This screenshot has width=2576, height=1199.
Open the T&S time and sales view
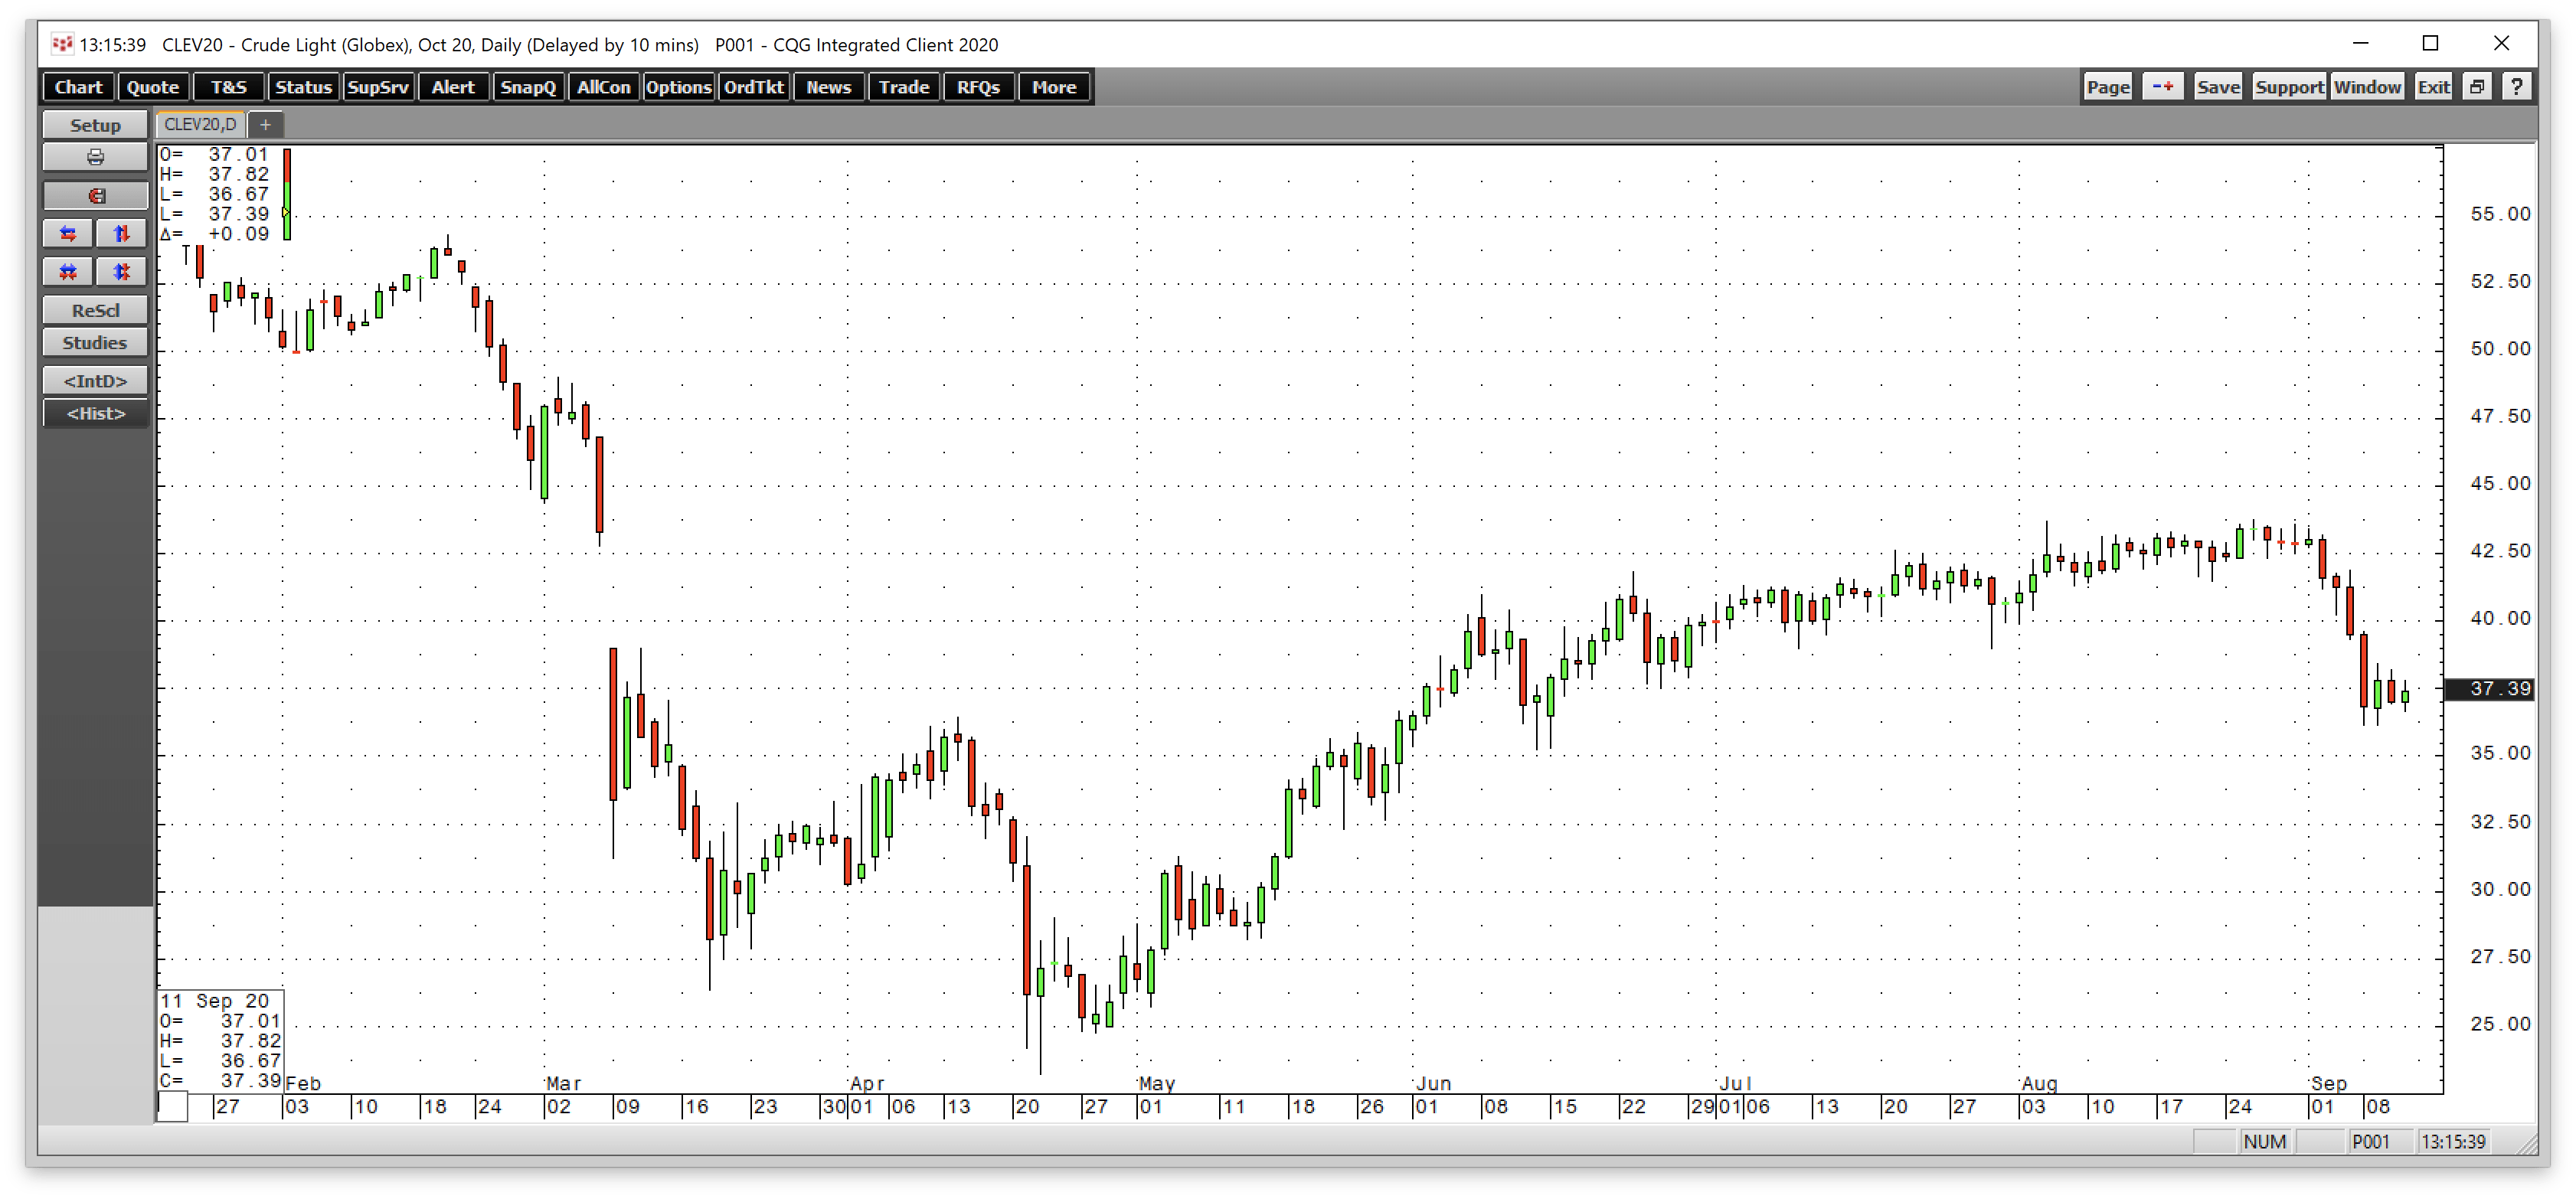228,87
